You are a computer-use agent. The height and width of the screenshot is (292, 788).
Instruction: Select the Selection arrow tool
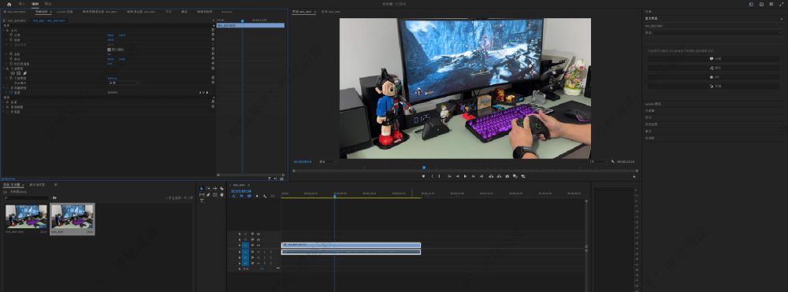202,189
